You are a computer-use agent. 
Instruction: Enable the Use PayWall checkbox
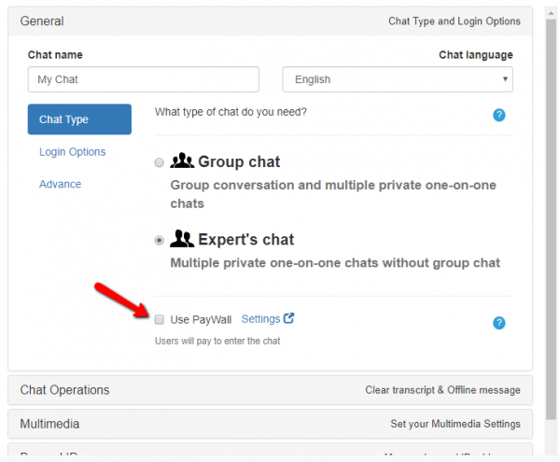(160, 319)
